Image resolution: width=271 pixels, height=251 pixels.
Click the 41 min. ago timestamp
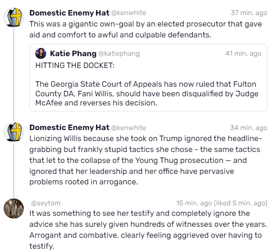[243, 53]
